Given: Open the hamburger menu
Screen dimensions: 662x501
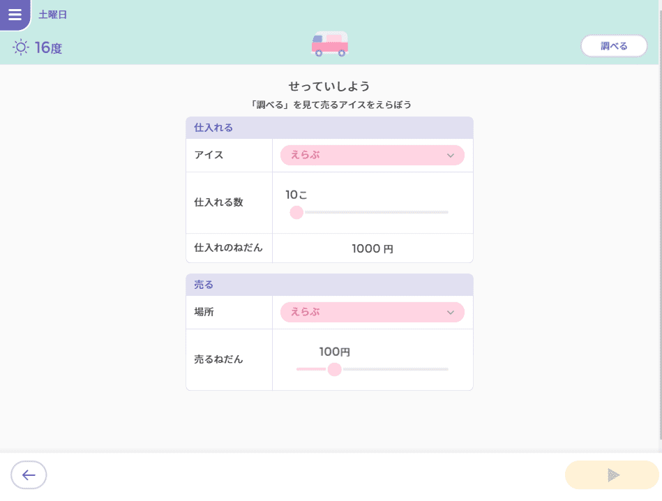Looking at the screenshot, I should [x=15, y=15].
